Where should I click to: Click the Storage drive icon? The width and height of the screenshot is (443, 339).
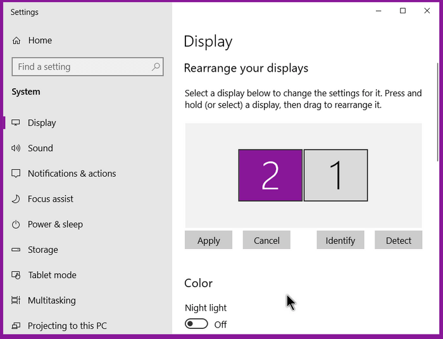point(16,250)
